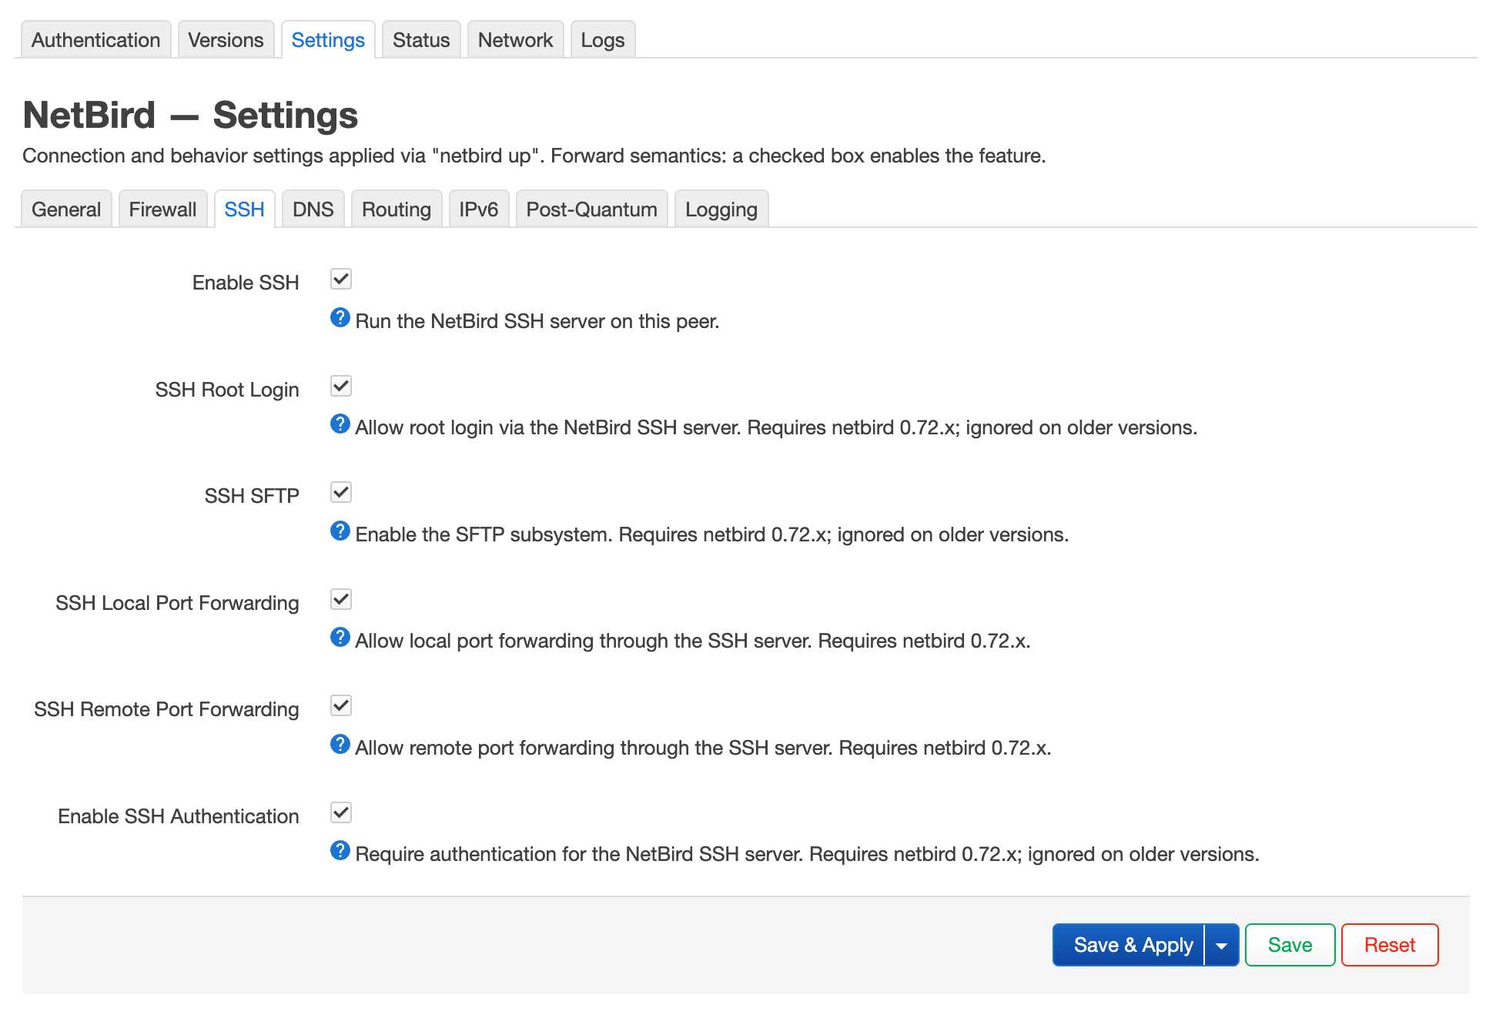Screen dimensions: 1486x1035
Task: Select the top-level Settings tab
Action: pos(328,40)
